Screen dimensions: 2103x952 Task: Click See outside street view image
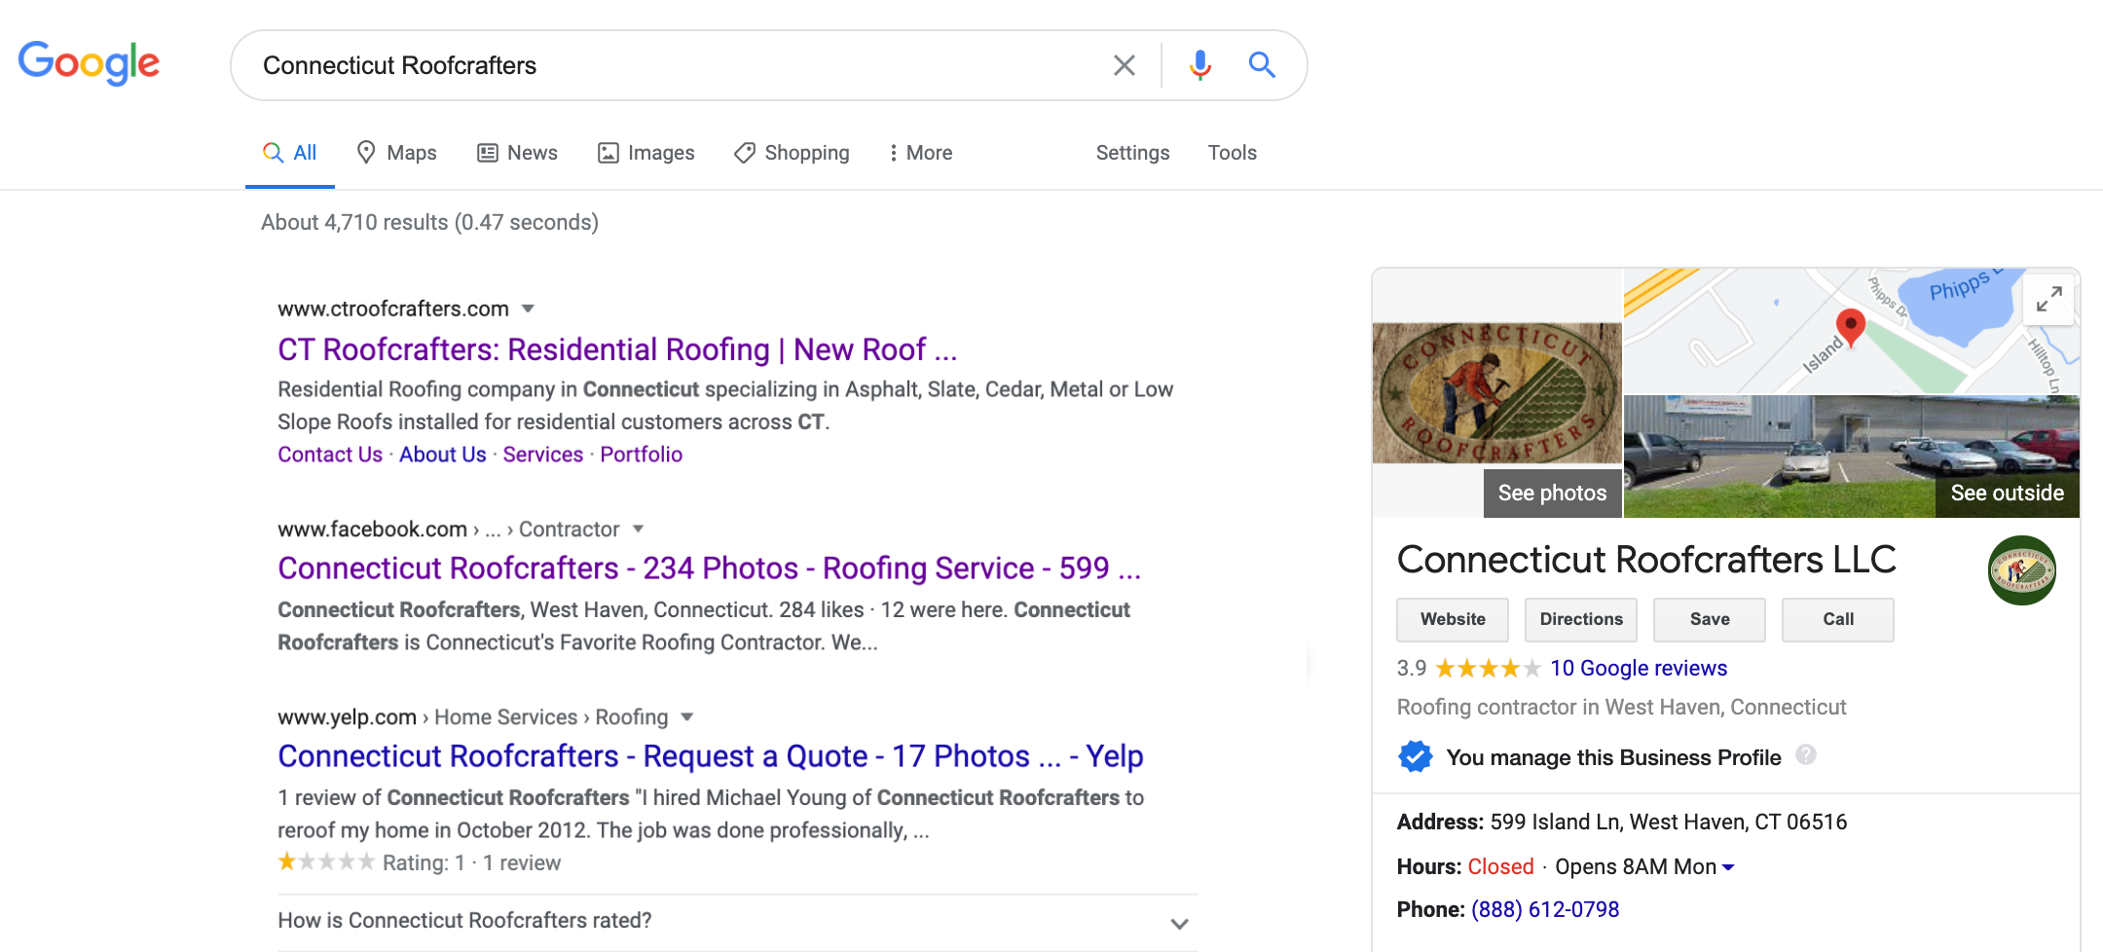coord(2007,494)
